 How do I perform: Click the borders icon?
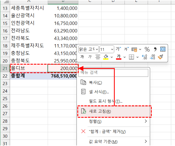pos(131,57)
